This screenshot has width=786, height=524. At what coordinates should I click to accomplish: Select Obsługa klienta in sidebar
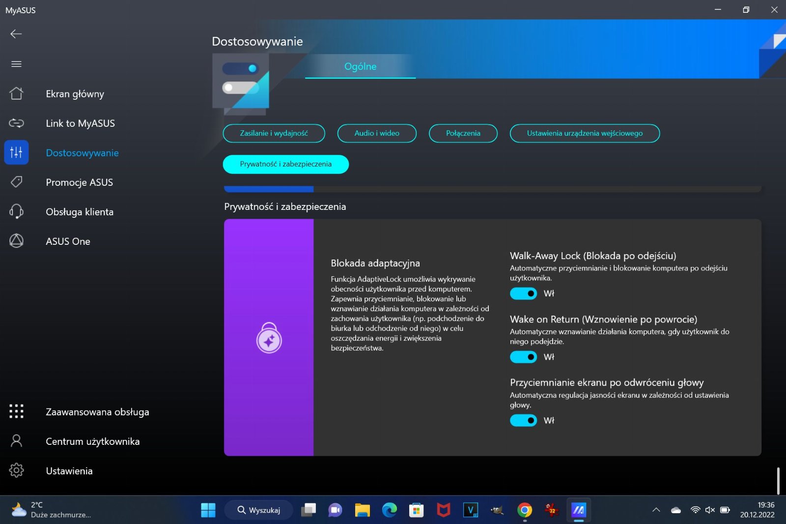click(x=80, y=212)
